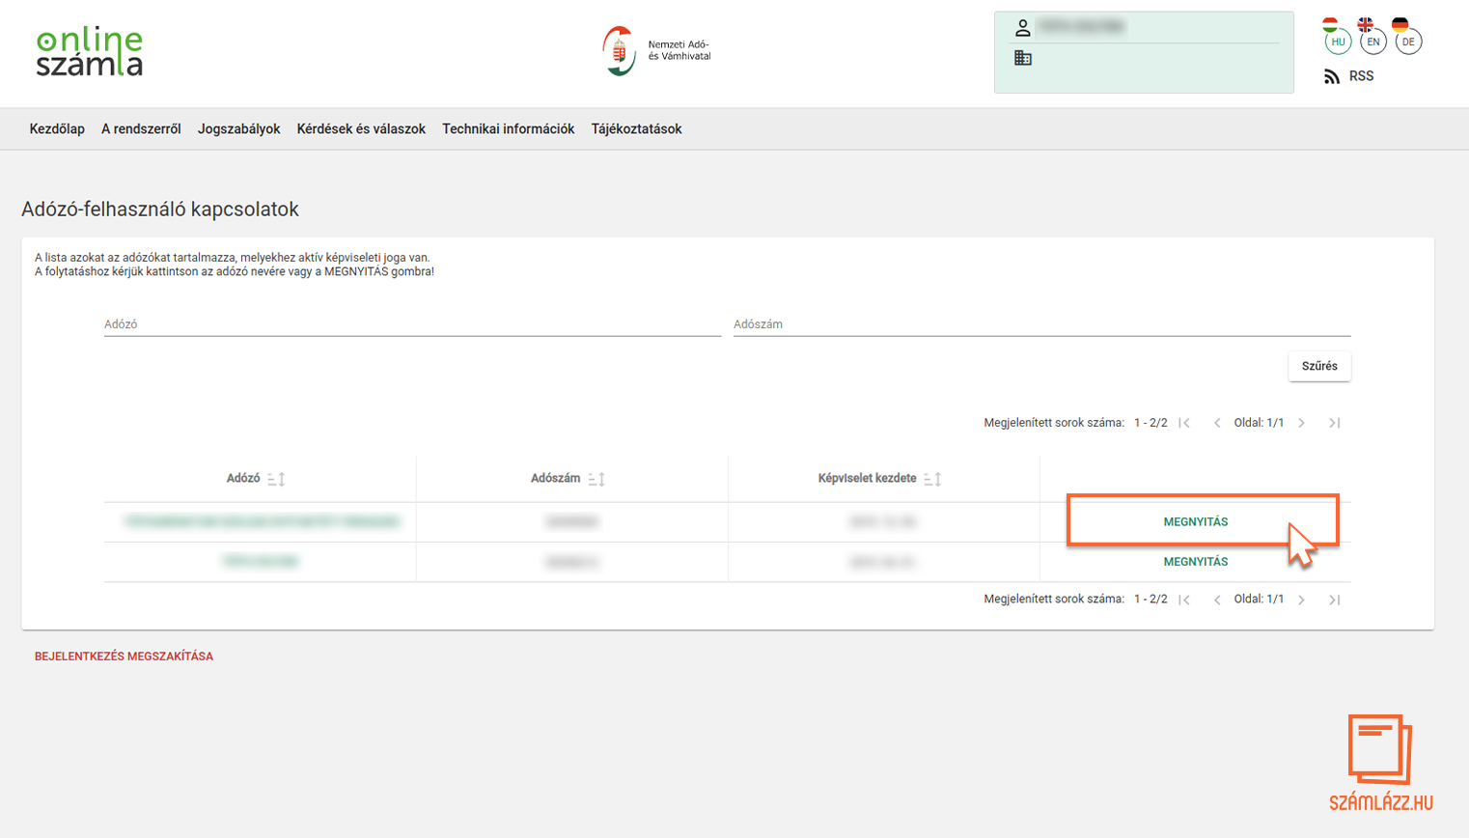
Task: Select Hungarian (HU) language
Action: (x=1338, y=42)
